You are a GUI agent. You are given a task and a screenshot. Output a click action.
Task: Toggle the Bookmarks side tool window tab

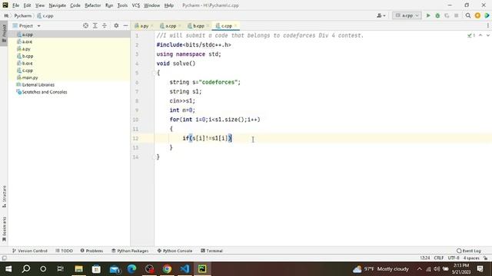click(x=4, y=229)
